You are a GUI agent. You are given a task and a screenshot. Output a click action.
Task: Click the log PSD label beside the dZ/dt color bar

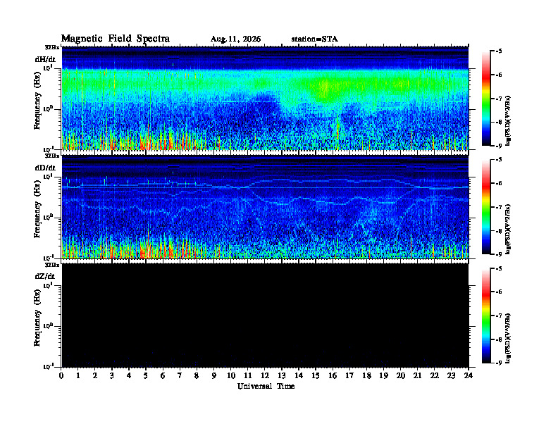(x=509, y=338)
